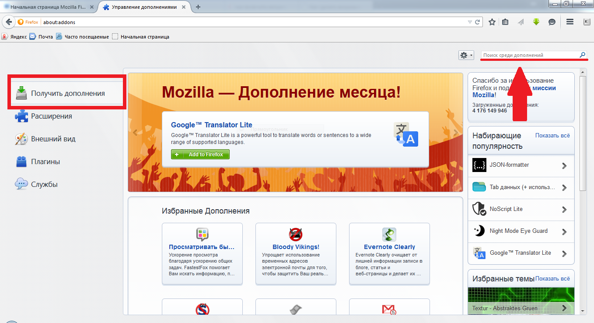This screenshot has height=323, width=594.
Task: Click the Firefox identity badge in address bar
Action: pos(28,22)
